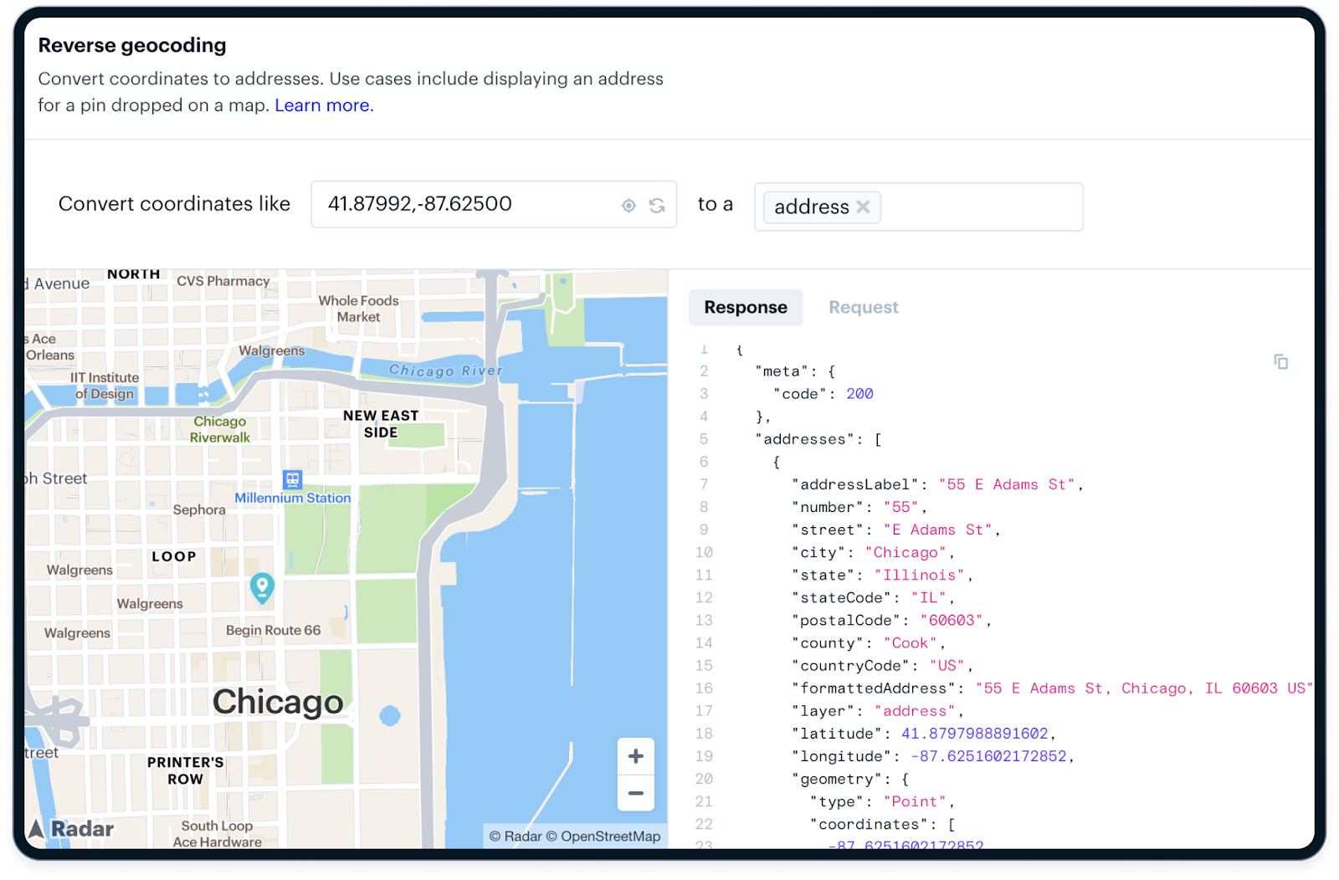1339x880 pixels.
Task: Zoom in on the map with the plus control
Action: click(635, 755)
